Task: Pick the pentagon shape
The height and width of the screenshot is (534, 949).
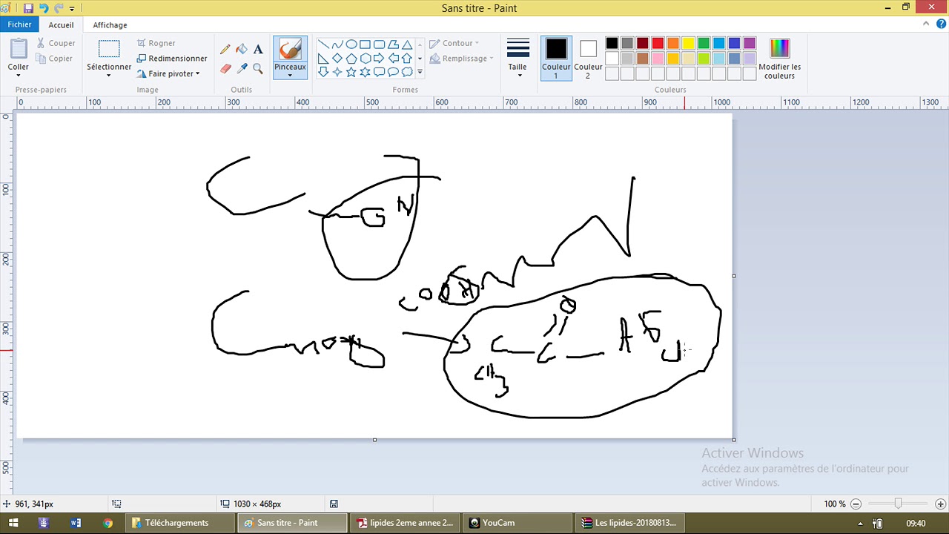Action: (x=351, y=59)
